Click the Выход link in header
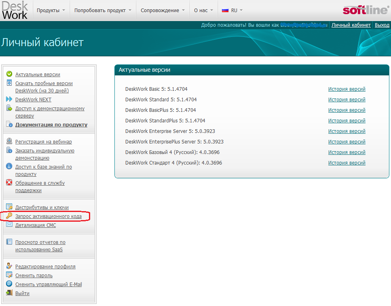 pyautogui.click(x=382, y=25)
